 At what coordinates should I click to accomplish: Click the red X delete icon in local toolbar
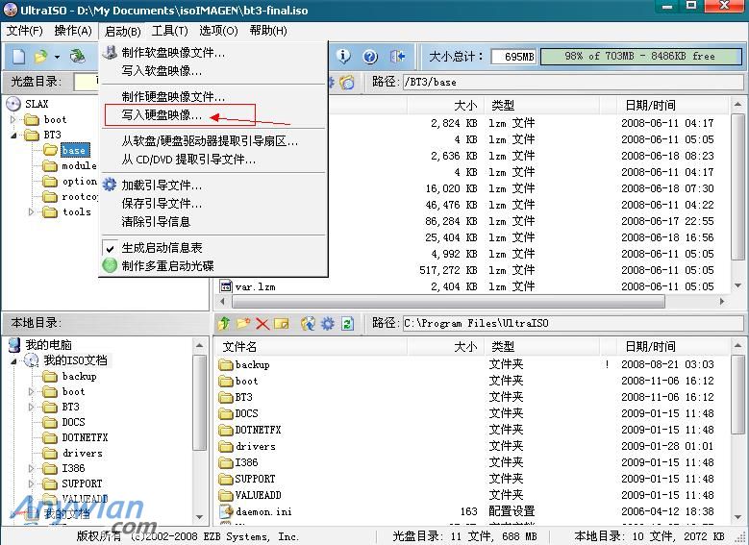pos(262,323)
